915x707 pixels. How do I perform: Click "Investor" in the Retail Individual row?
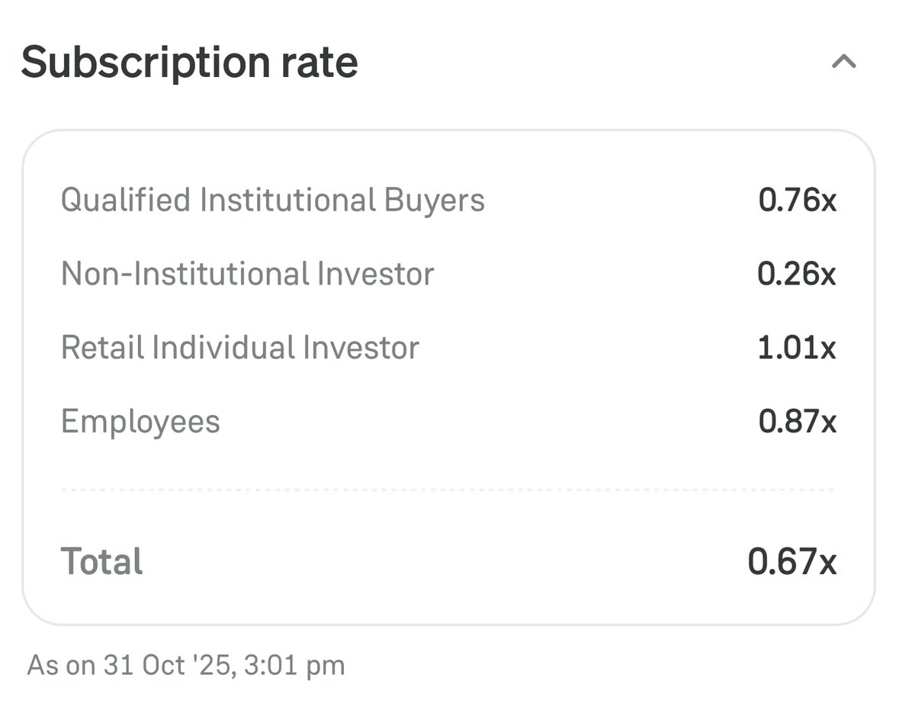point(361,348)
